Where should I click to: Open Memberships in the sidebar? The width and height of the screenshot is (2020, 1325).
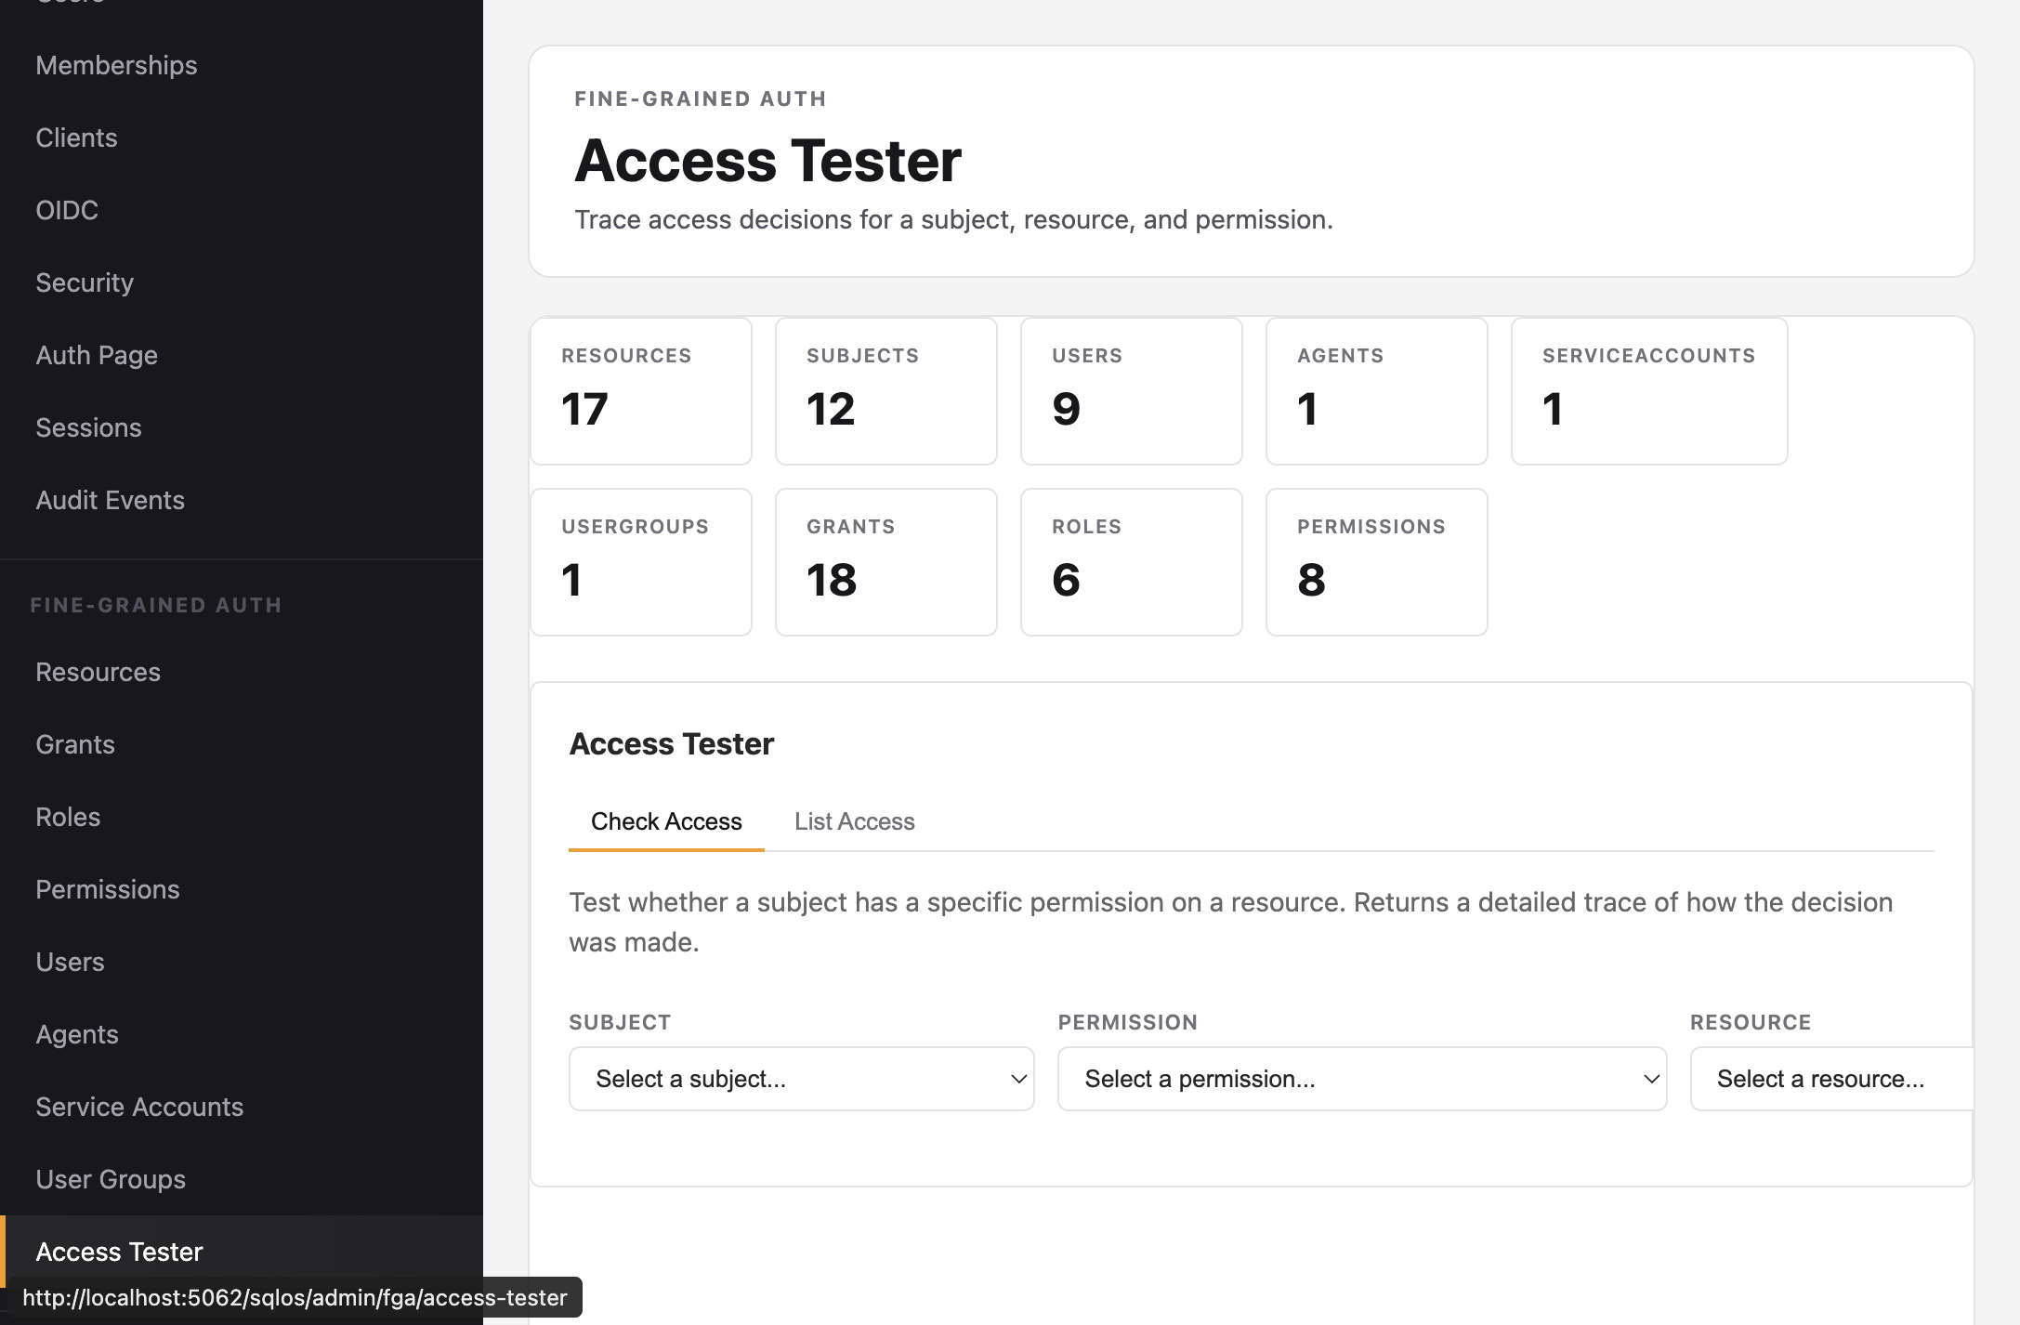tap(116, 65)
